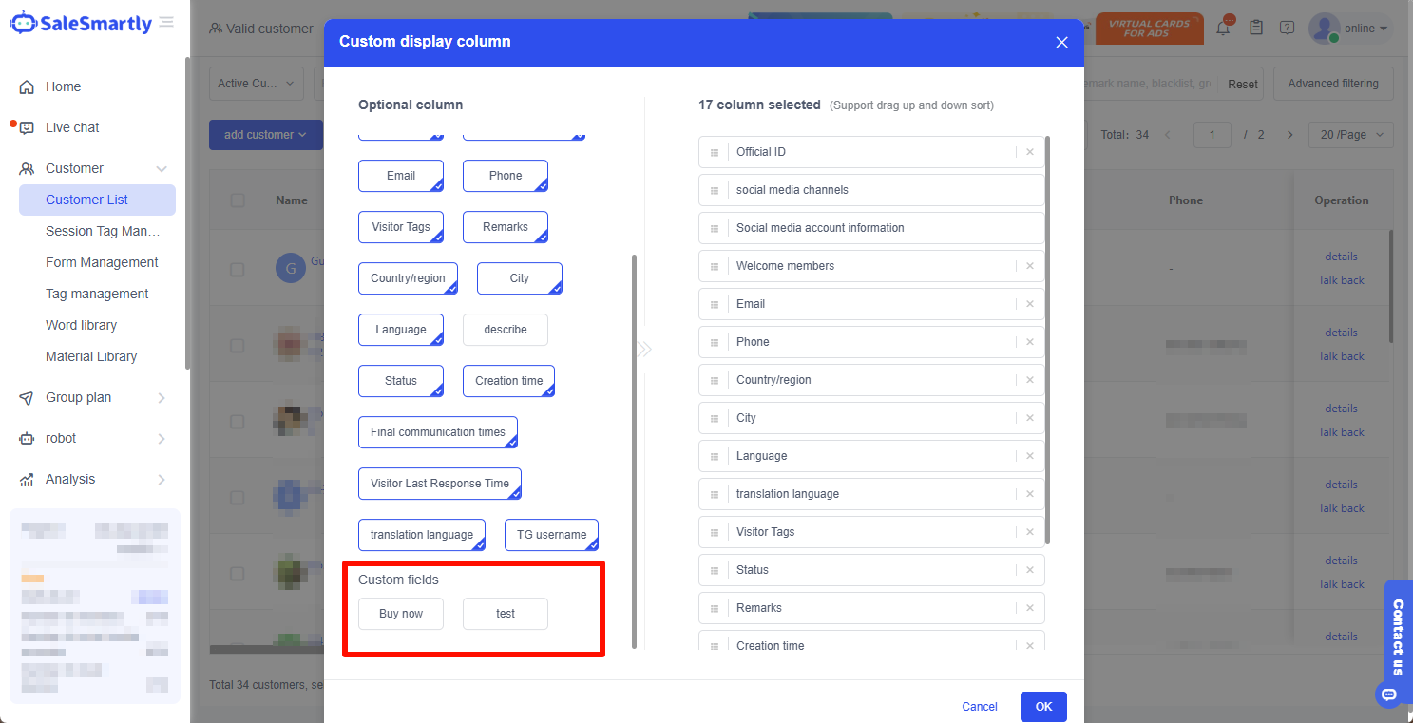Click the Contact us chat icon
Viewport: 1413px width, 723px height.
(1389, 694)
